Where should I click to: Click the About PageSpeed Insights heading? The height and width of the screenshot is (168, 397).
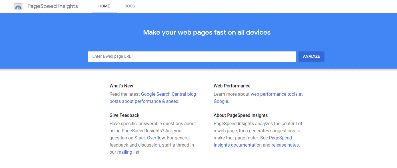pyautogui.click(x=240, y=115)
